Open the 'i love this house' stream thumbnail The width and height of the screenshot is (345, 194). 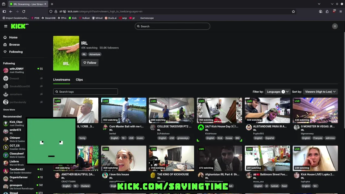click(x=124, y=158)
